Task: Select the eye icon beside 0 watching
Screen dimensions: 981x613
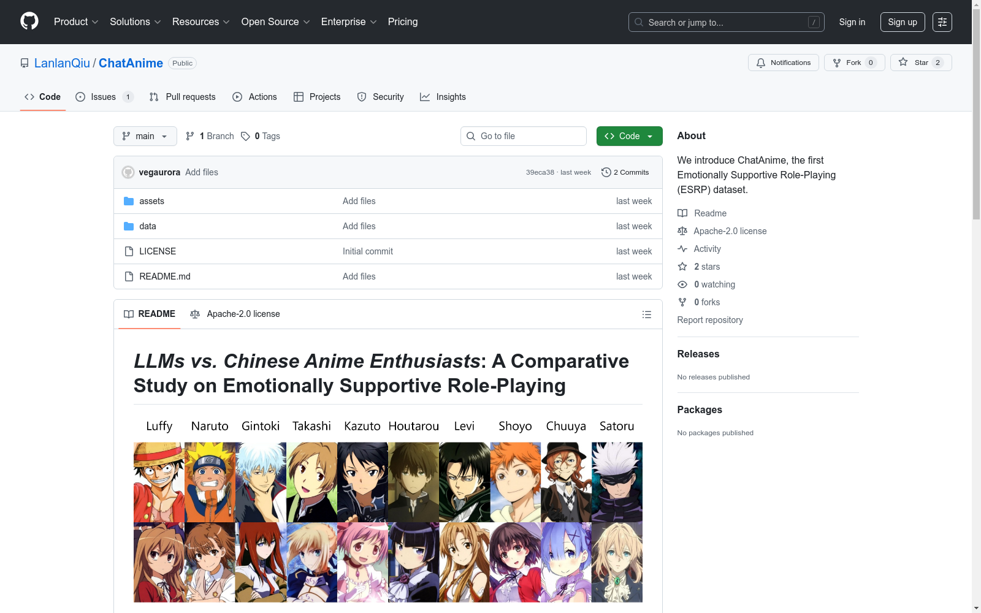Action: [x=682, y=284]
